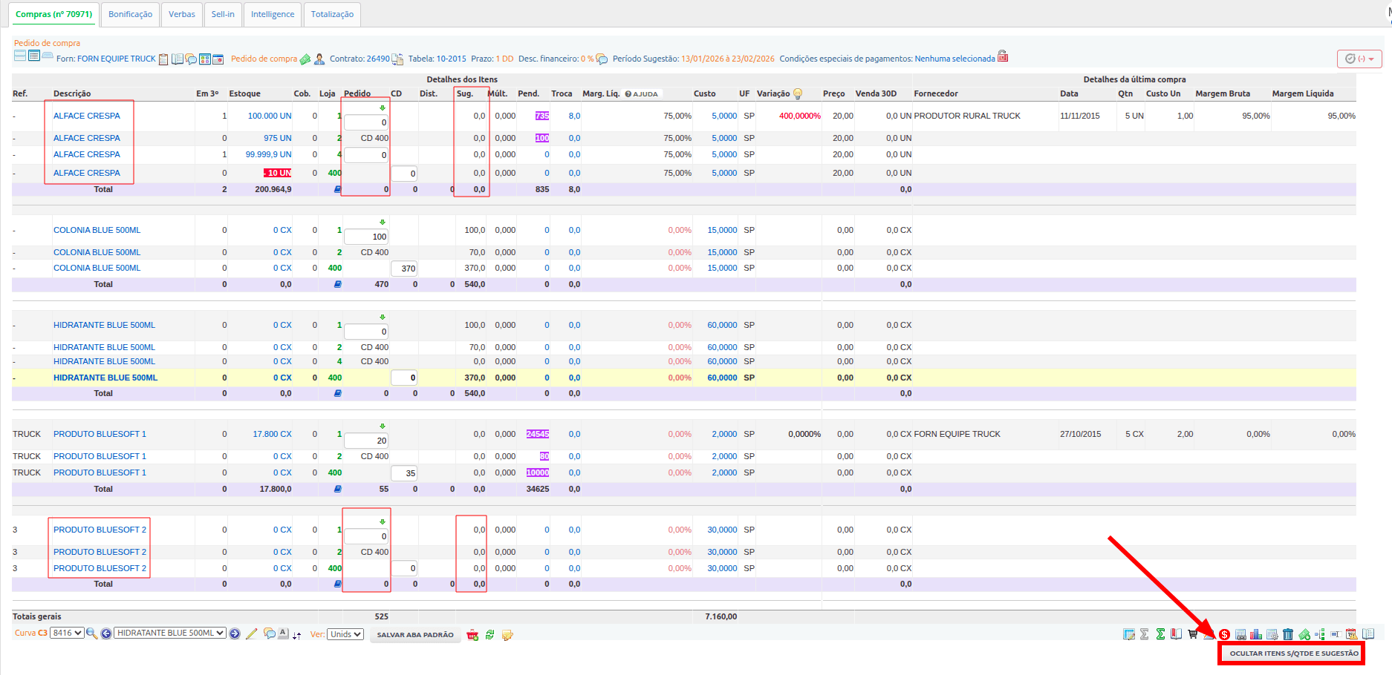Screen dimensions: 1392x675
Task: Click the blue trash can icon
Action: (1287, 634)
